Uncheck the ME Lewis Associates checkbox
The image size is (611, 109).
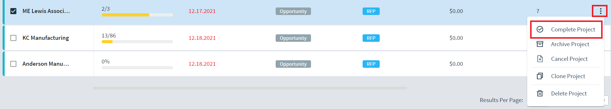(x=13, y=11)
